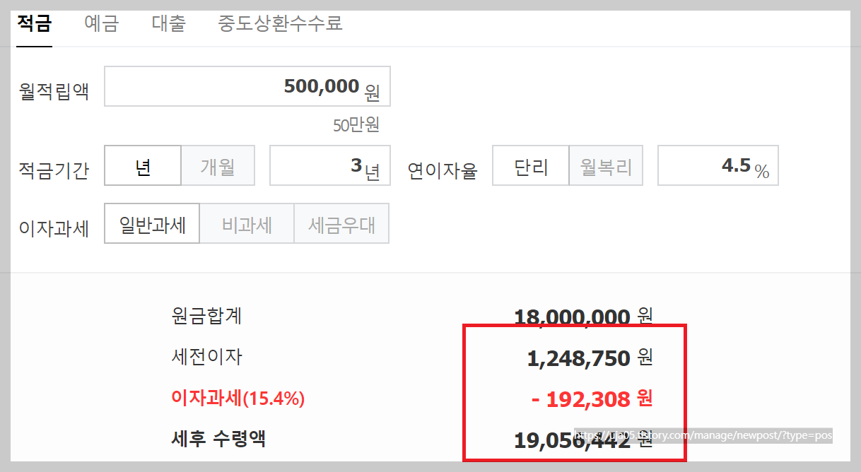
Task: Select 년 as the period unit
Action: click(x=143, y=165)
